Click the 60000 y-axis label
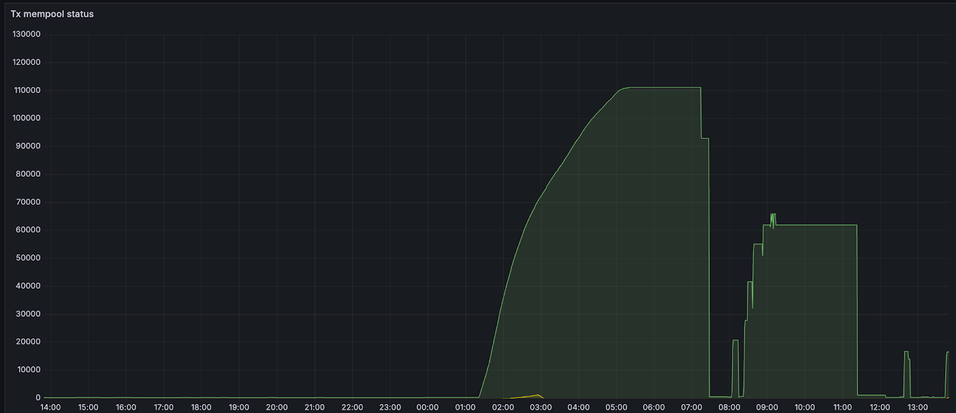The image size is (956, 413). point(29,230)
